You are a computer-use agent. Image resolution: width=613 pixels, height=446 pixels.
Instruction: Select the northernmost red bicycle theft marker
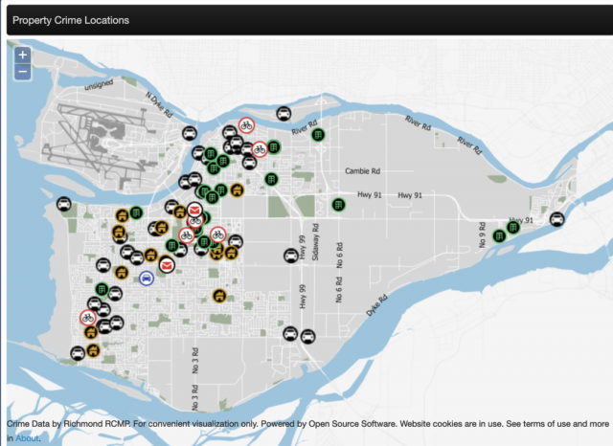click(x=246, y=124)
